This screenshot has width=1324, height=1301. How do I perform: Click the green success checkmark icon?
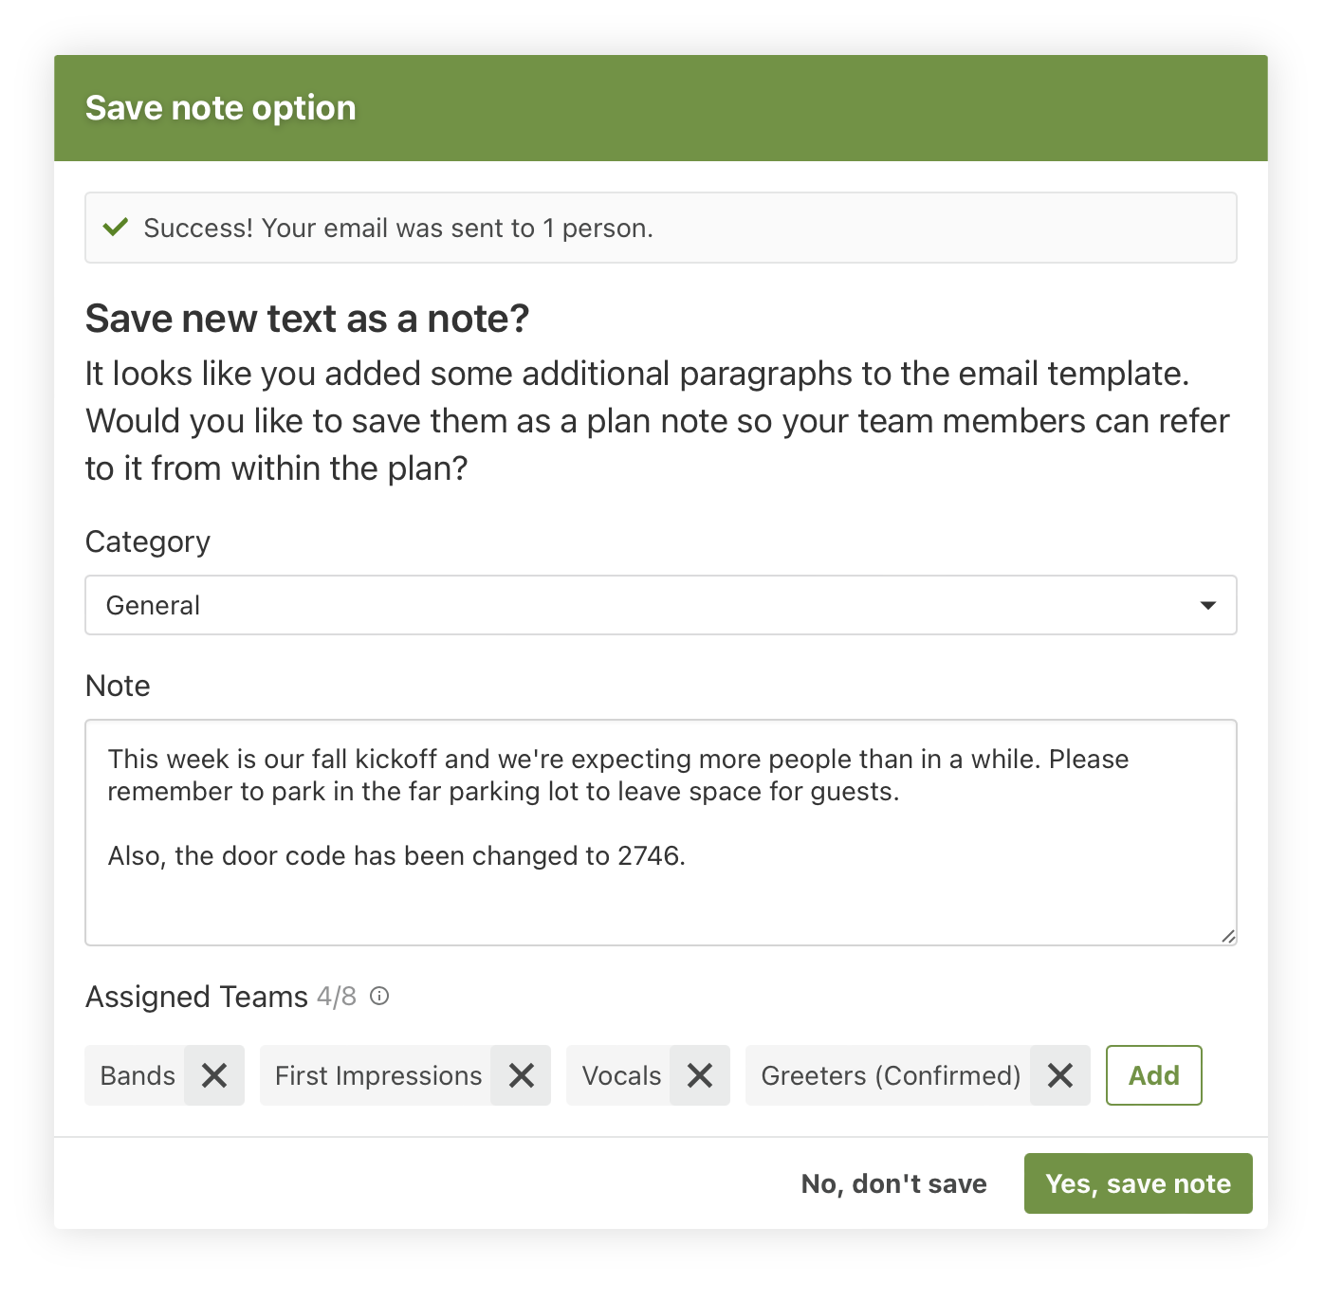click(x=116, y=228)
